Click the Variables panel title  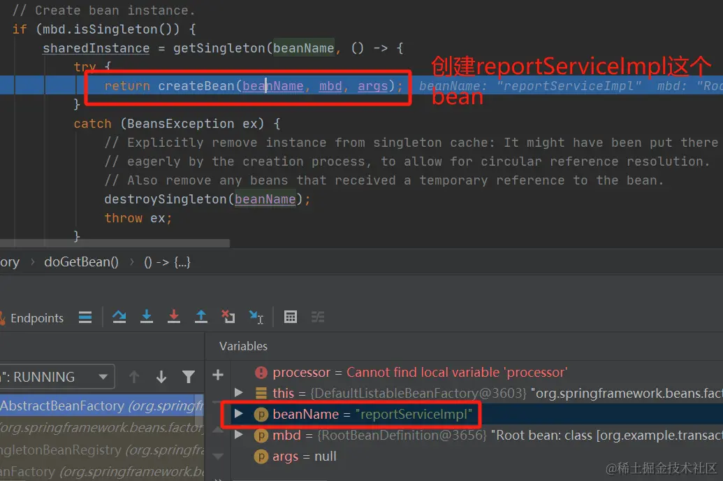pos(244,346)
